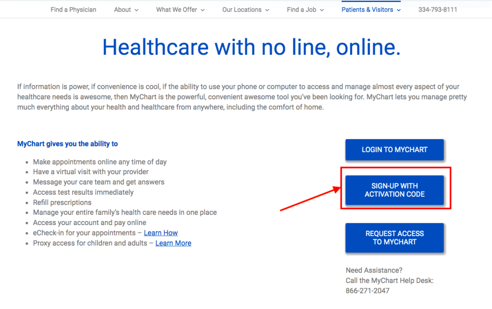Image resolution: width=492 pixels, height=309 pixels.
Task: Click Manage your entire family's health care needs
Action: [x=125, y=213]
